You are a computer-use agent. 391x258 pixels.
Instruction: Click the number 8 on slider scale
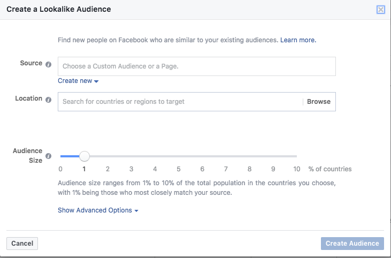(x=249, y=169)
